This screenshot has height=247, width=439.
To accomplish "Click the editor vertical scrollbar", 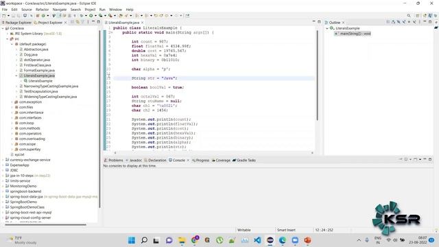I will point(317,75).
